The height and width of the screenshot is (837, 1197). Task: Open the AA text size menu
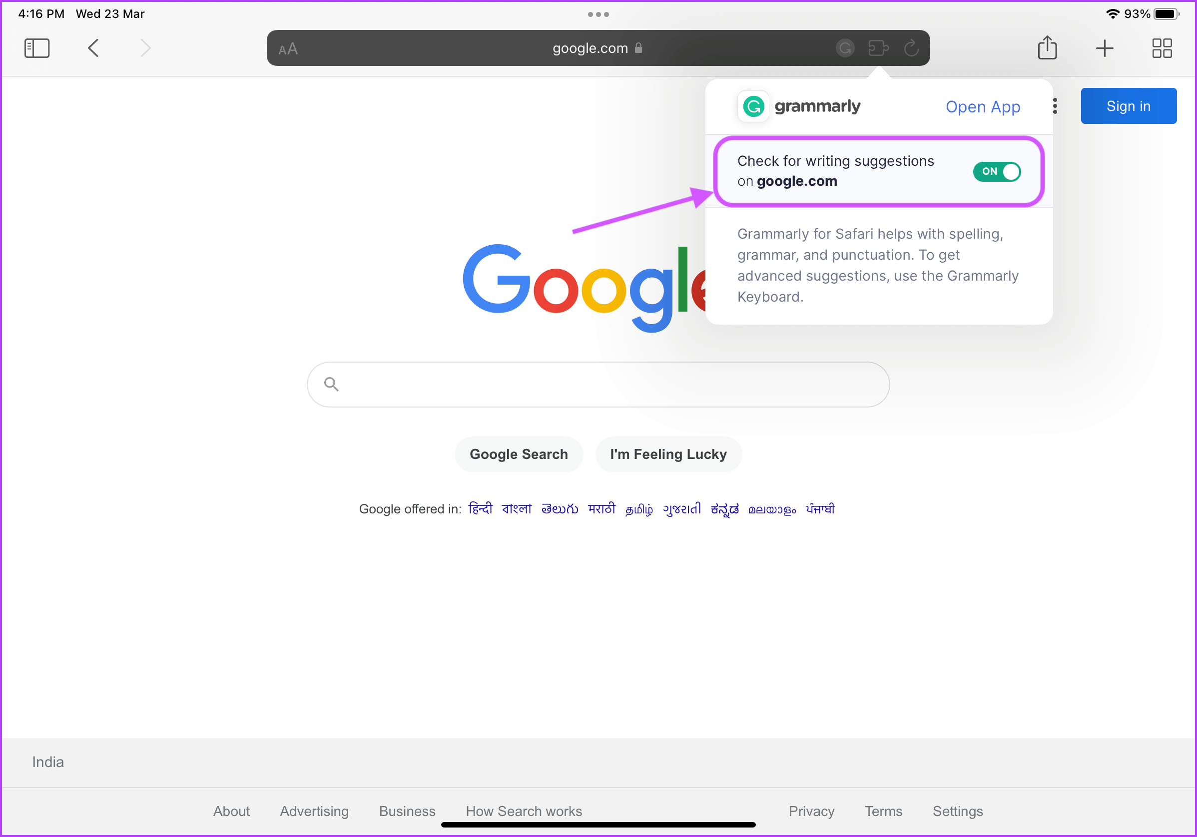click(290, 48)
